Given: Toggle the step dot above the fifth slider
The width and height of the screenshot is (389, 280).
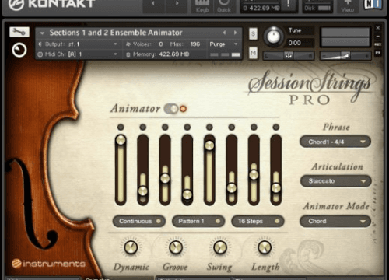Looking at the screenshot, I should point(209,127).
